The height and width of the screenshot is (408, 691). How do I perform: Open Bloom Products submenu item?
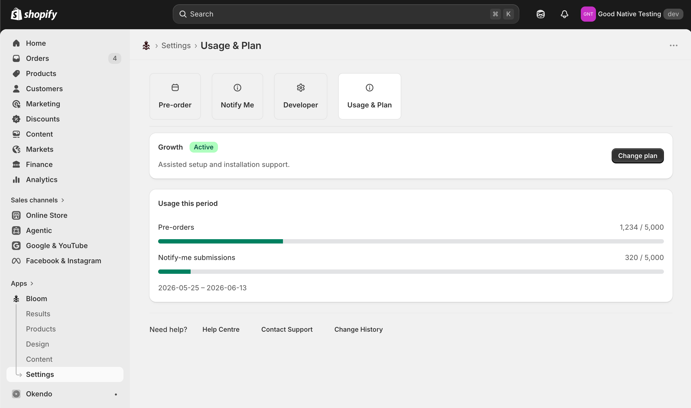click(41, 329)
